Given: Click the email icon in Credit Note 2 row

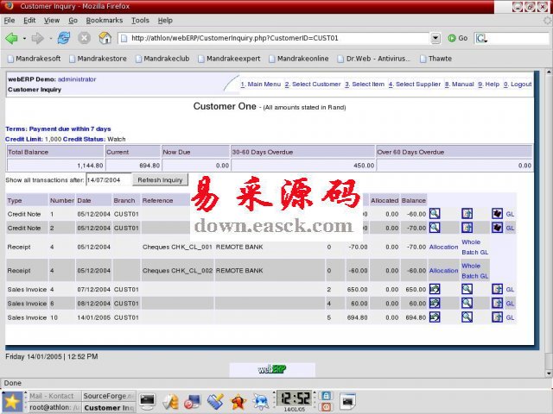Looking at the screenshot, I should pyautogui.click(x=467, y=228).
